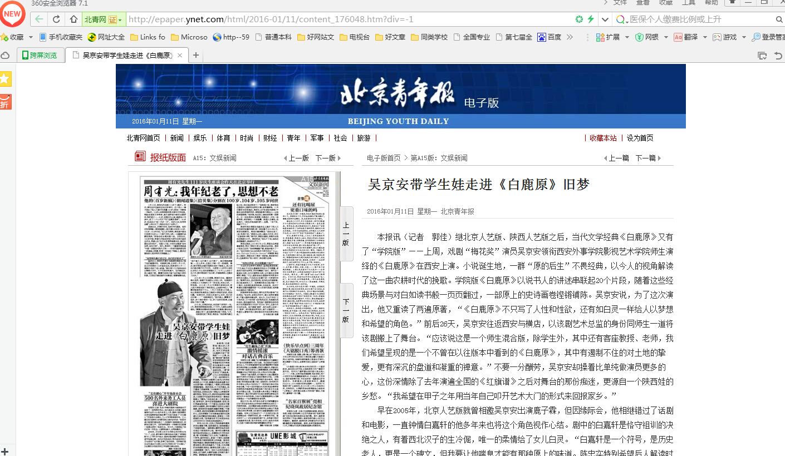Click the 收藏本站 link
Image resolution: width=785 pixels, height=456 pixels.
[x=604, y=138]
